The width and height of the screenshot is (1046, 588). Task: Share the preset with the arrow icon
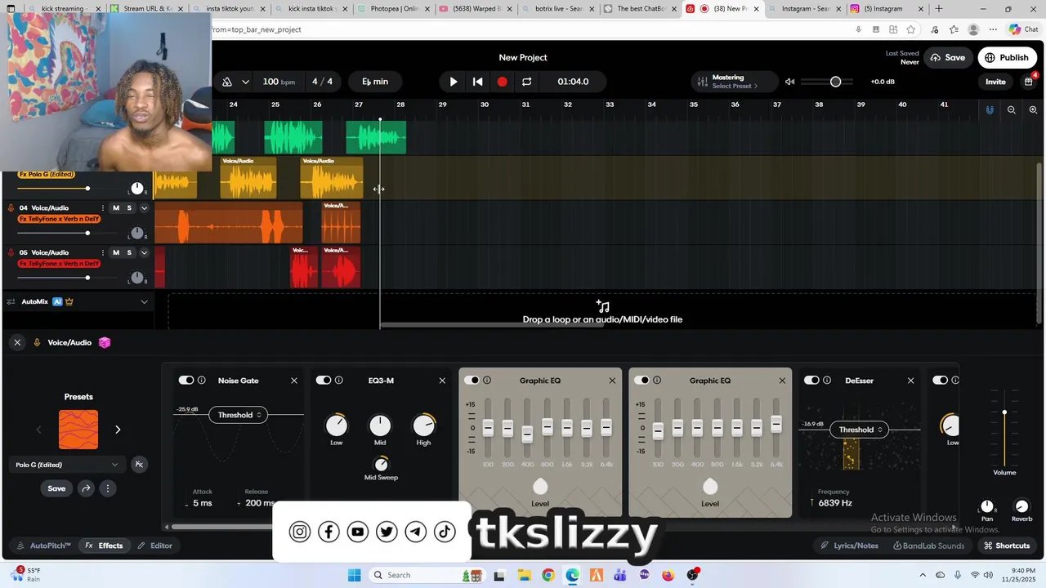86,488
